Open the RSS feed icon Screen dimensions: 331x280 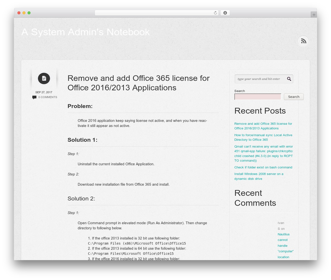(x=303, y=41)
